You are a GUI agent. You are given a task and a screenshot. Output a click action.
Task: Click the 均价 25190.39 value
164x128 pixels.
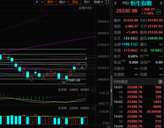155,20
